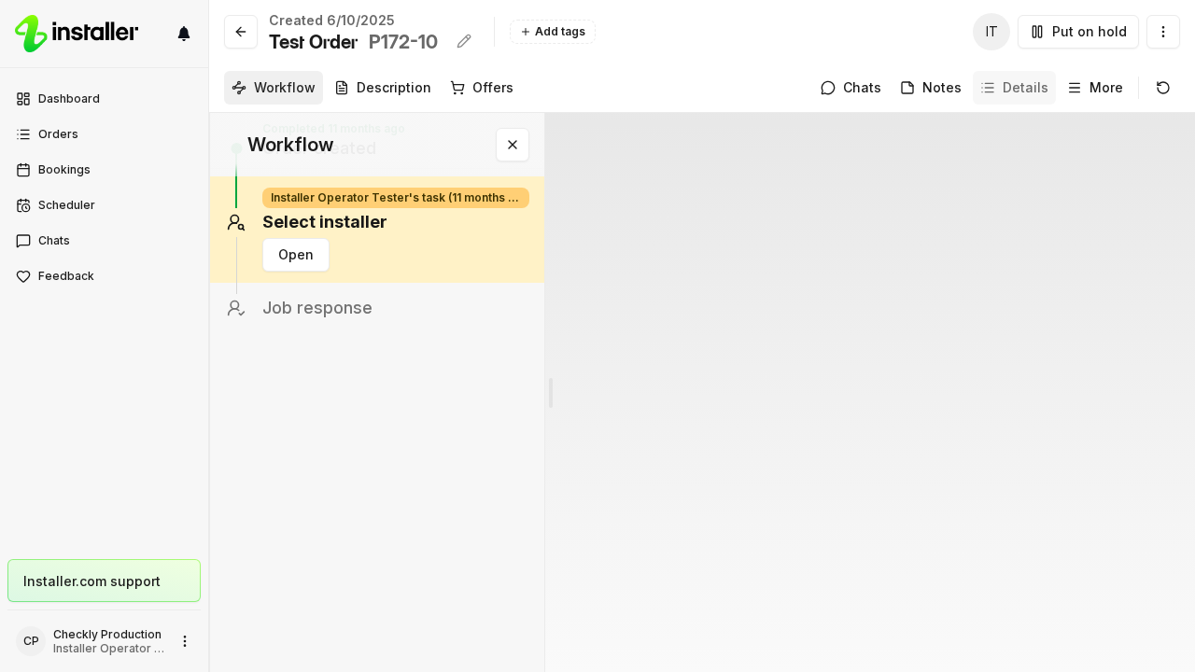Screen dimensions: 1195x672
Task: Click the Test Order title
Action: (x=314, y=42)
